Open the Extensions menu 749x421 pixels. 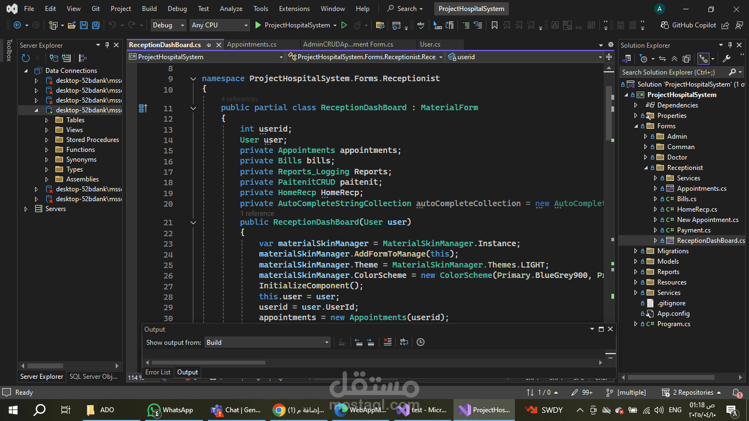[x=294, y=9]
